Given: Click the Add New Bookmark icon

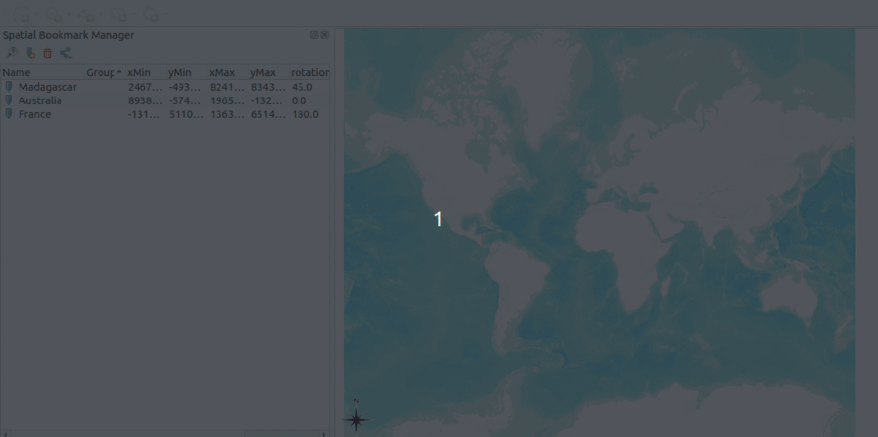Looking at the screenshot, I should 30,53.
